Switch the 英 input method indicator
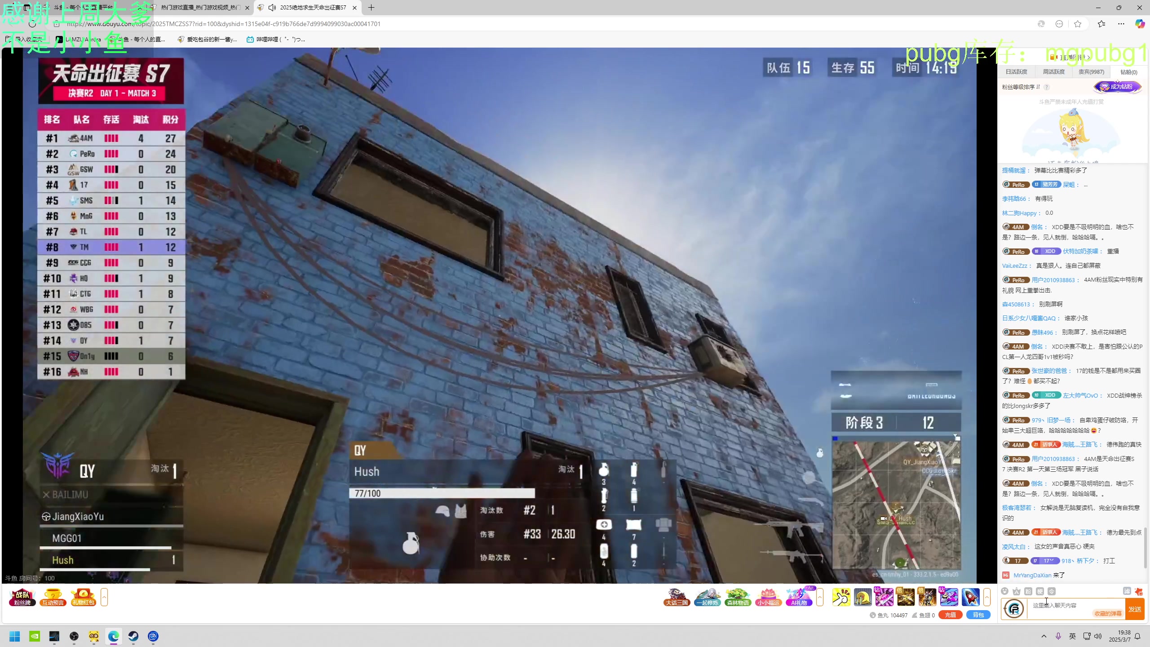1150x647 pixels. (1072, 636)
